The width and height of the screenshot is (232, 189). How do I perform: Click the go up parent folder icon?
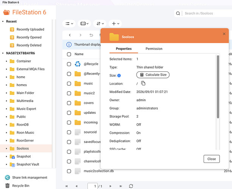91,35
